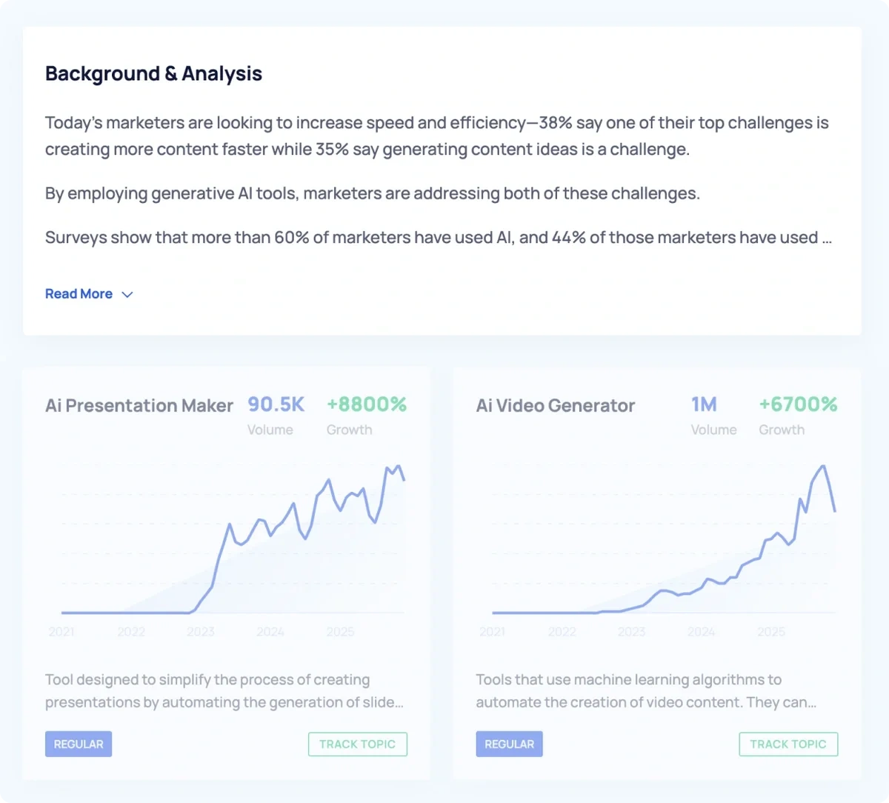Click the 90.5K volume figure

point(276,404)
